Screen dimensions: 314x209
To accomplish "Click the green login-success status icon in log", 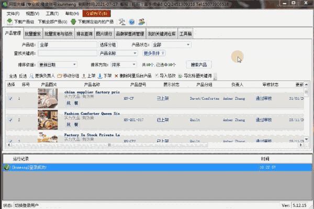I will (x=7, y=167).
